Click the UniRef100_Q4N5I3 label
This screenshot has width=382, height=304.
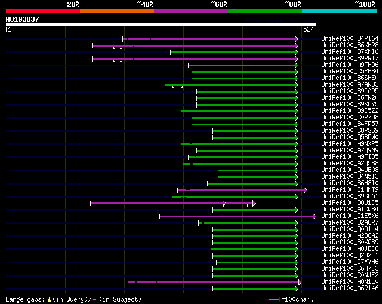(350, 177)
